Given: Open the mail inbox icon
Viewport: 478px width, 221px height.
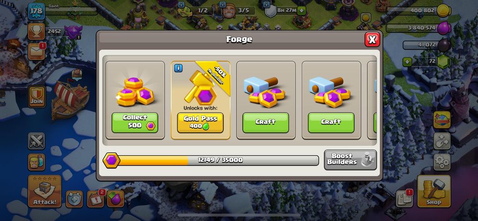Looking at the screenshot, I should tap(37, 52).
